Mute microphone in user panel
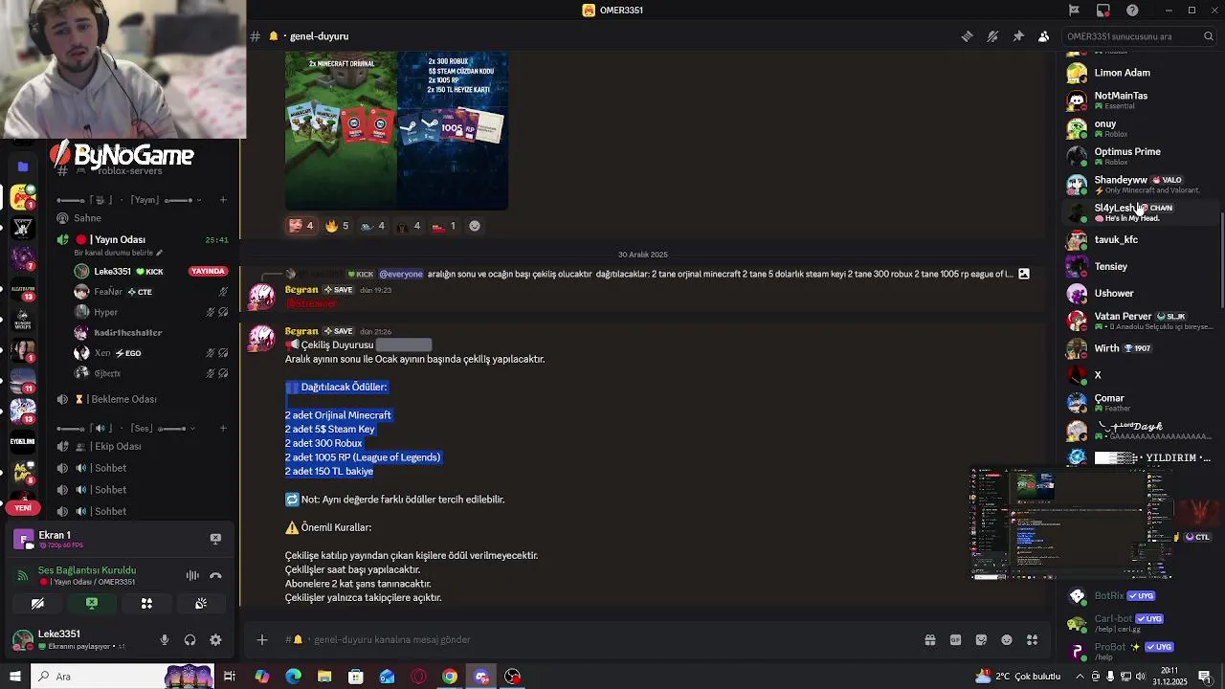The width and height of the screenshot is (1225, 689). click(164, 640)
